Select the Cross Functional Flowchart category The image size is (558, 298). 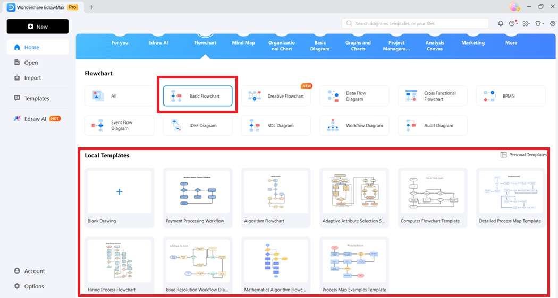tap(433, 96)
